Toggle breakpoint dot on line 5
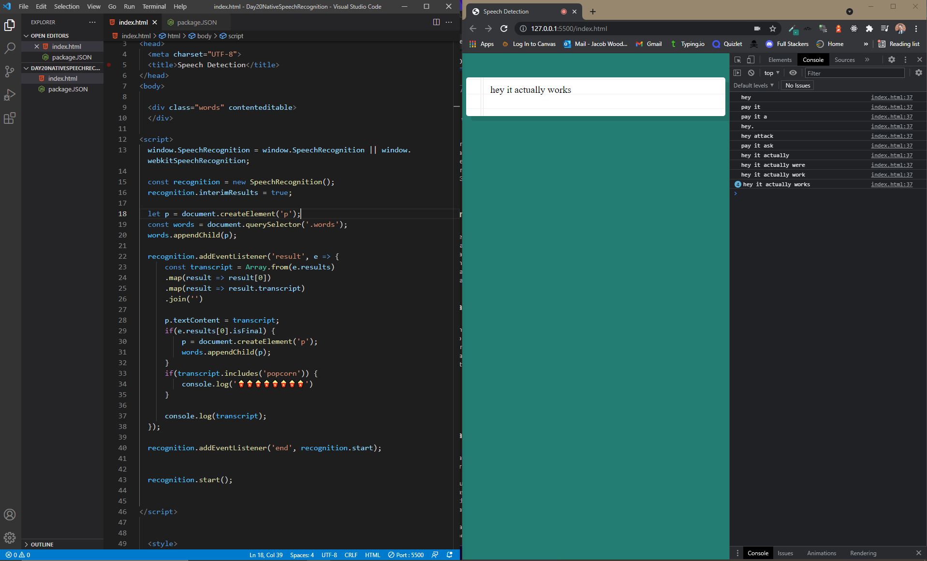 click(x=109, y=65)
